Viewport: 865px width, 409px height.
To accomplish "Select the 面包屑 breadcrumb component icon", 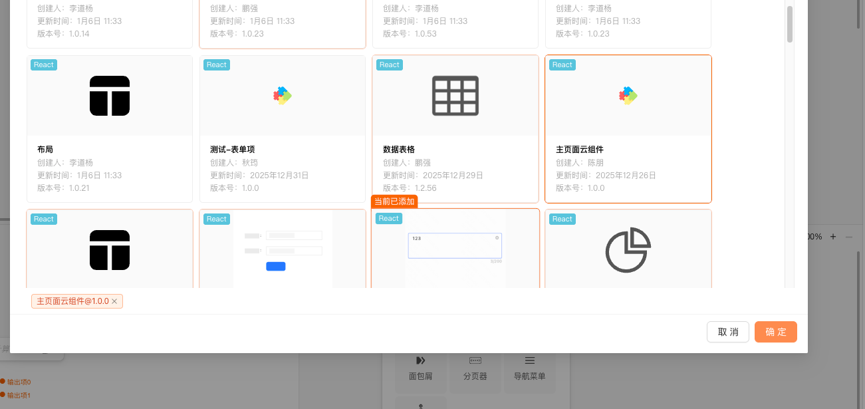I will 421,360.
